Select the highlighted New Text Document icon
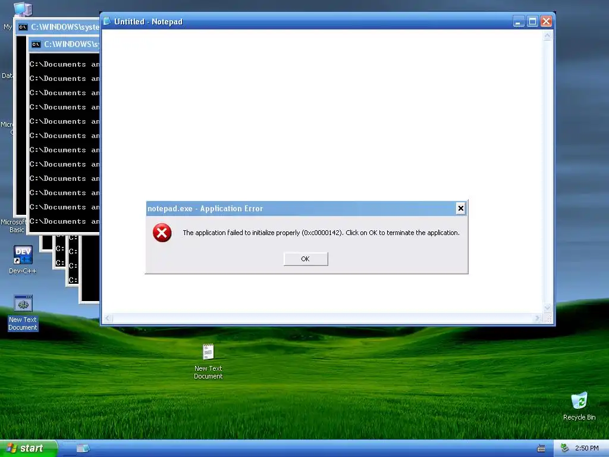609x457 pixels. pos(23,312)
